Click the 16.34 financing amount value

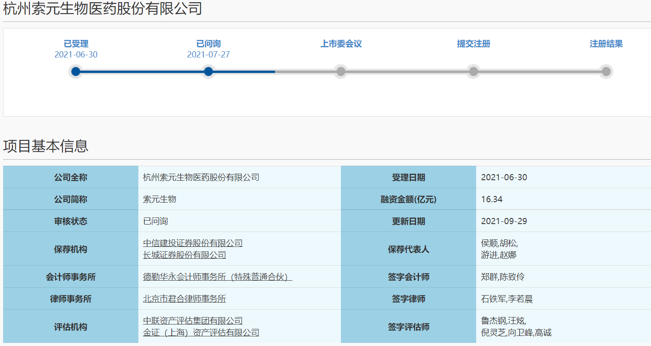[492, 199]
